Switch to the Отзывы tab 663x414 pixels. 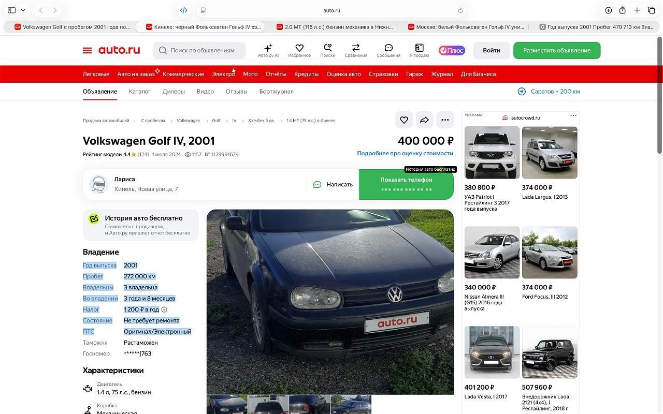(236, 92)
